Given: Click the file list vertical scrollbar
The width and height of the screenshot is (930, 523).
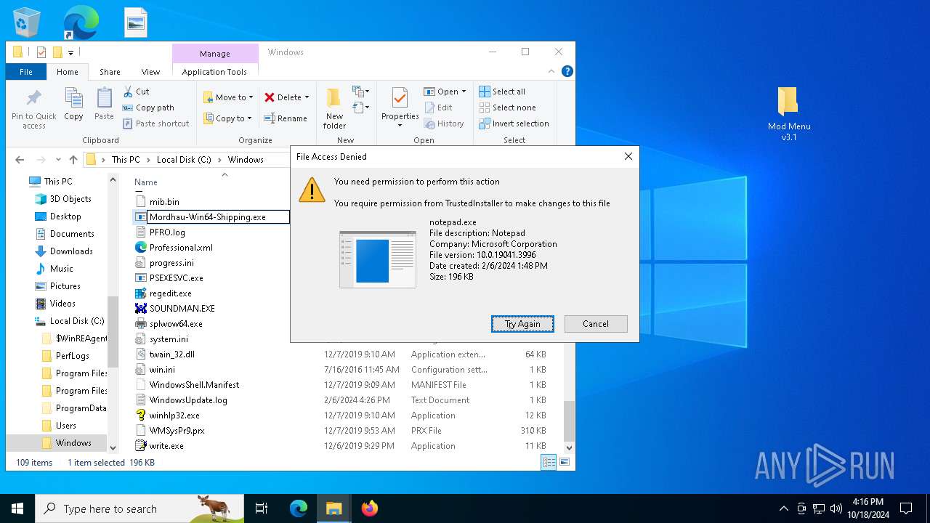Looking at the screenshot, I should pos(569,421).
